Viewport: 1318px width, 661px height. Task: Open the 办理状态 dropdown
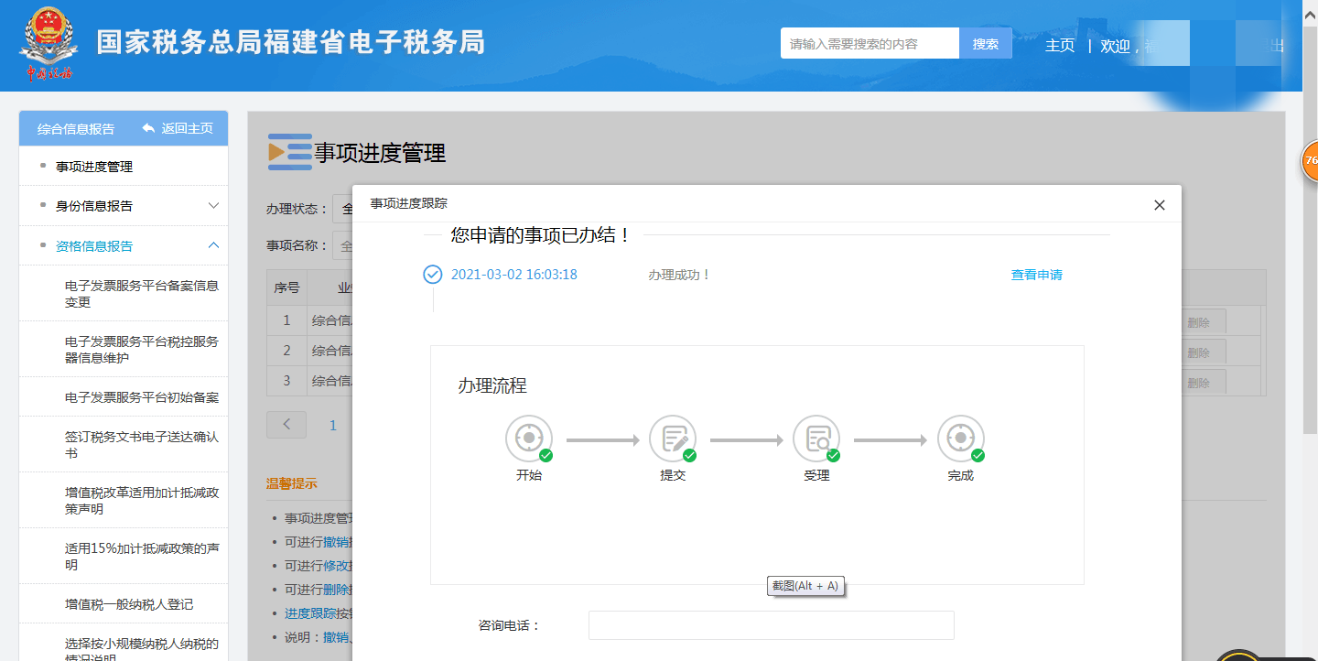coord(343,209)
